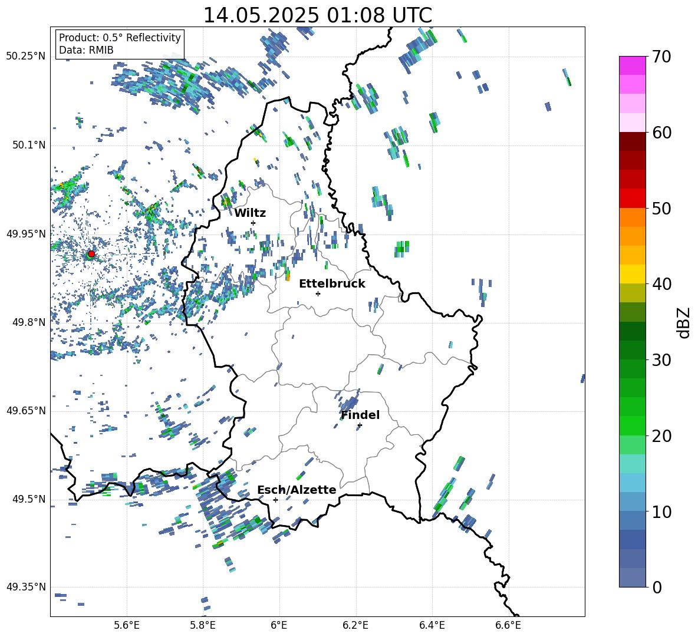Click the 40 value on colorbar
This screenshot has height=637, width=698.
point(662,284)
